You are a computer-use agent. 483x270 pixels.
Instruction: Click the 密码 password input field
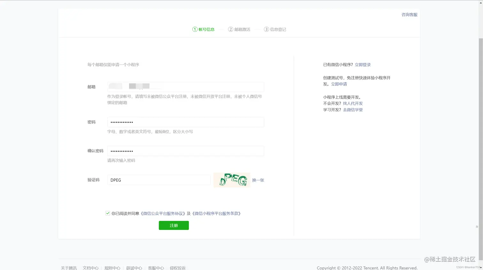[185, 122]
